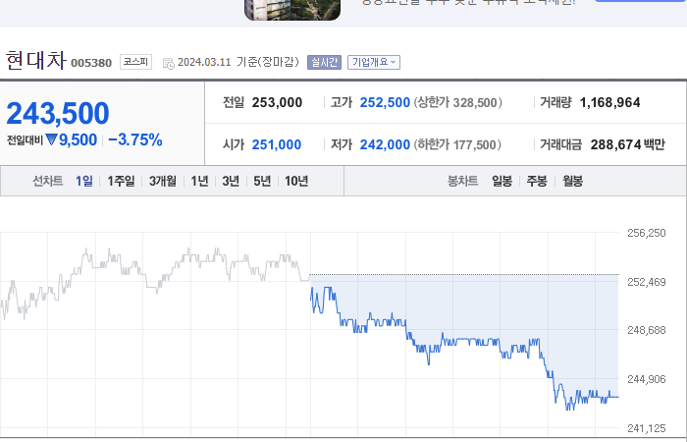687x442 pixels.
Task: Click the clock icon beside the date
Action: pos(168,63)
